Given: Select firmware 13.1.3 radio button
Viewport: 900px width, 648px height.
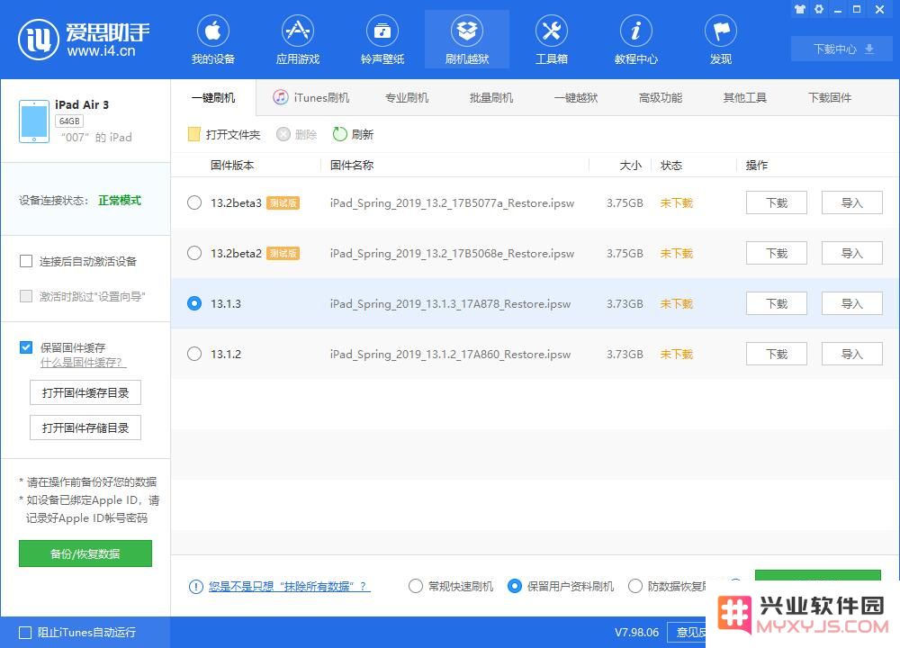Looking at the screenshot, I should click(194, 303).
